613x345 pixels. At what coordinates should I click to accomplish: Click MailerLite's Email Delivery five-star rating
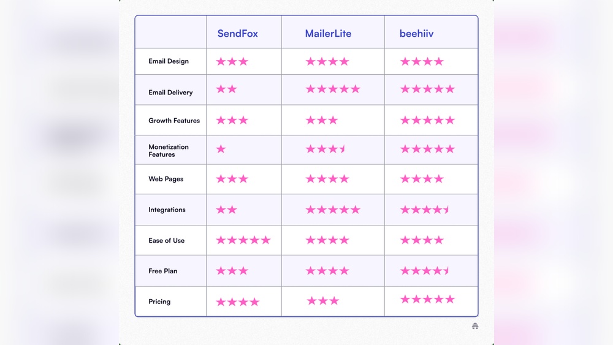click(x=333, y=89)
